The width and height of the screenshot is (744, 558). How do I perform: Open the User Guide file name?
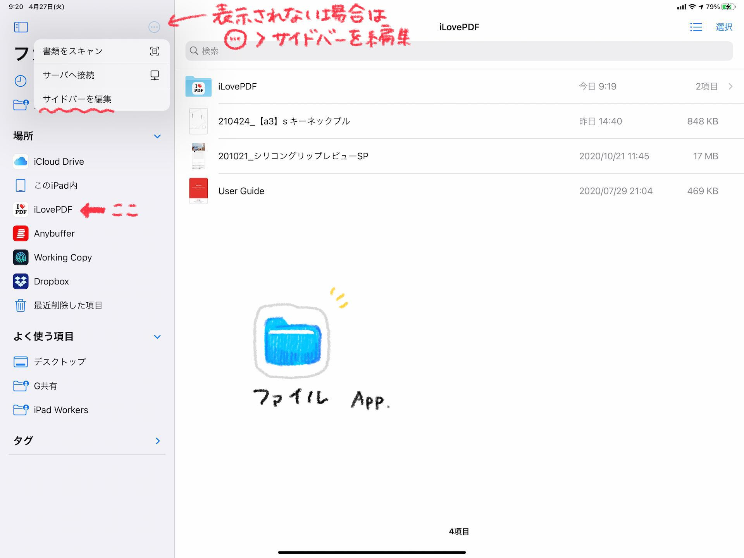coord(241,191)
